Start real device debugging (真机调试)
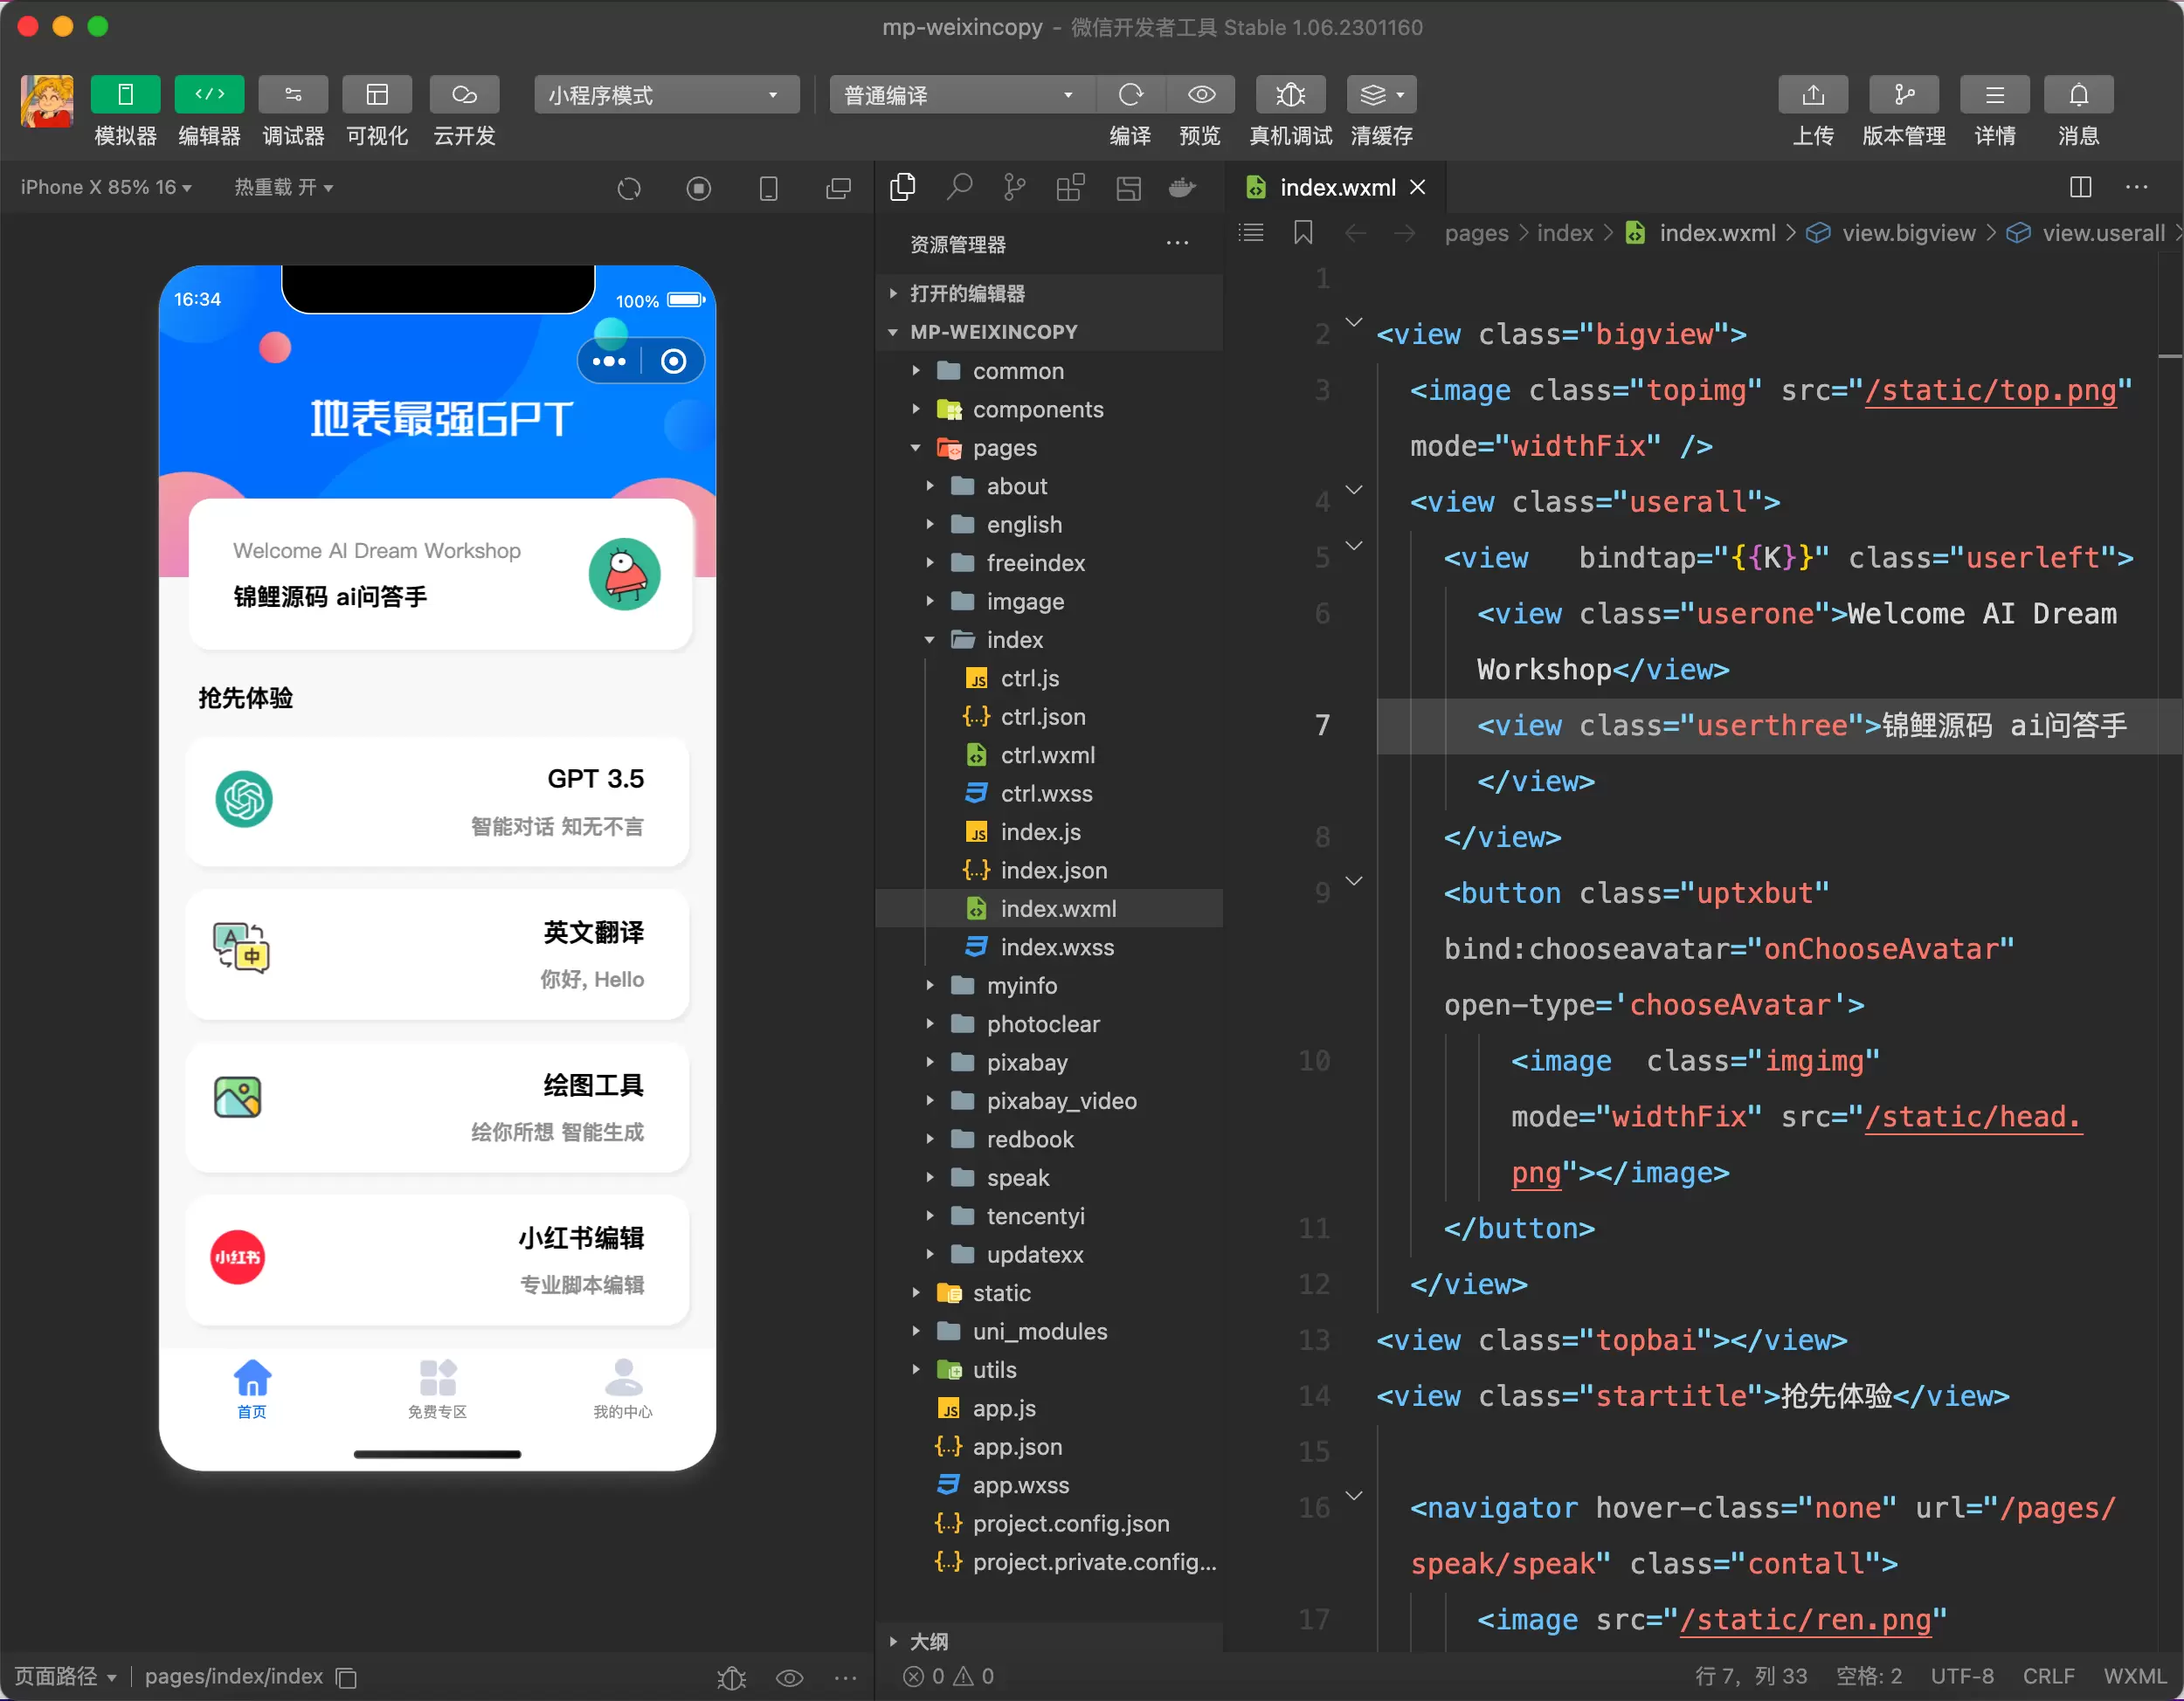Image resolution: width=2184 pixels, height=1701 pixels. (x=1291, y=95)
